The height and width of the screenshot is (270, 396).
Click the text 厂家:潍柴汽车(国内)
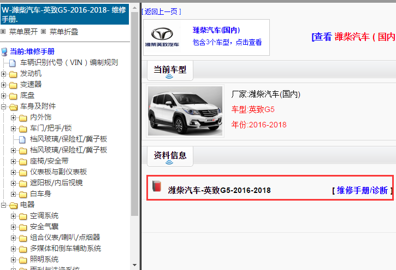point(265,95)
